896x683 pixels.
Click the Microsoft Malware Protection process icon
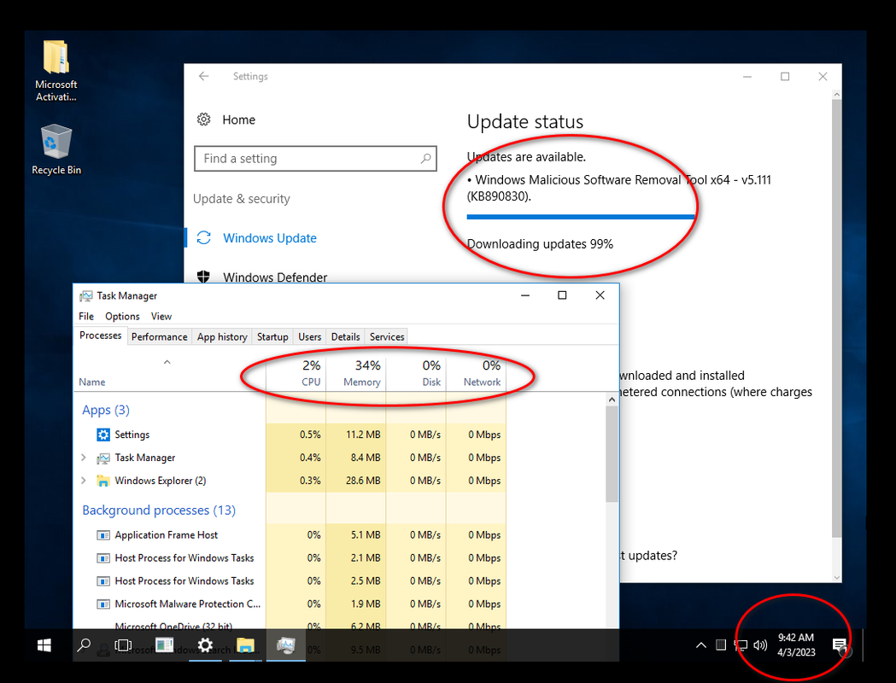(102, 604)
